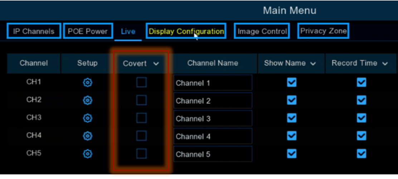Uncheck Show Name for Channel 2

[x=292, y=100]
